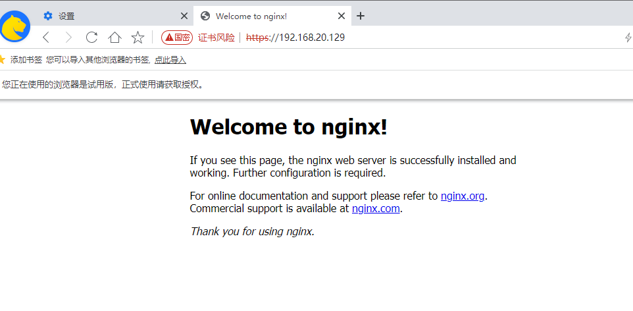This screenshot has height=311, width=633.
Task: Bookmark this page with star icon
Action: click(x=138, y=38)
